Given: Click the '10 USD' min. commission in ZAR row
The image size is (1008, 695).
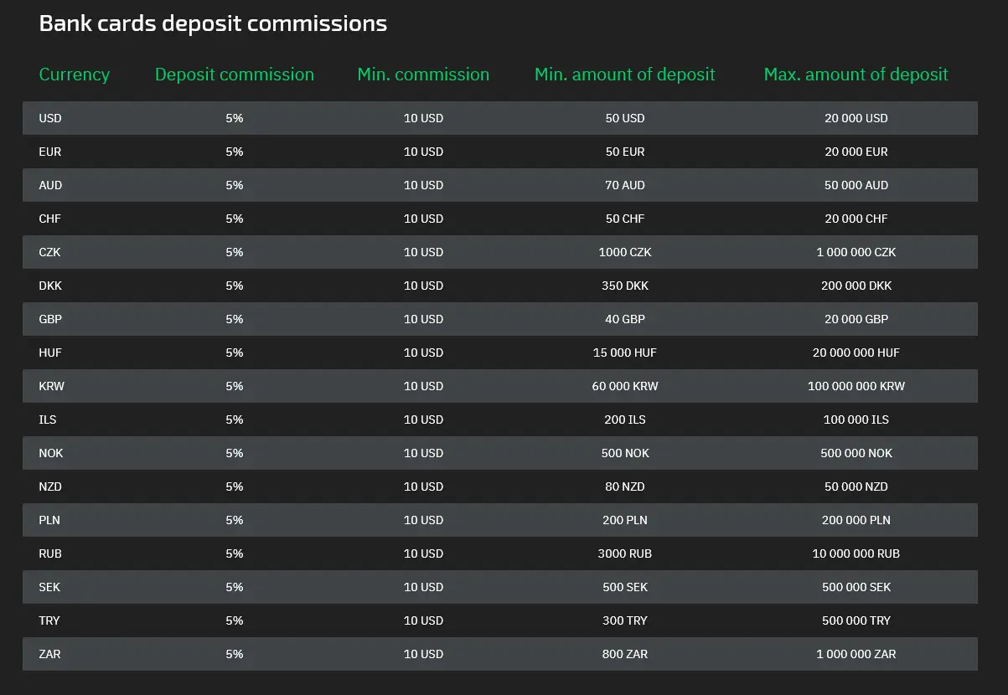Looking at the screenshot, I should tap(423, 654).
